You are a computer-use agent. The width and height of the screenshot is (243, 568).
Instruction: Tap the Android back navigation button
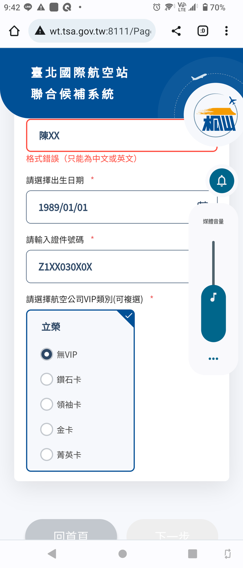click(52, 554)
